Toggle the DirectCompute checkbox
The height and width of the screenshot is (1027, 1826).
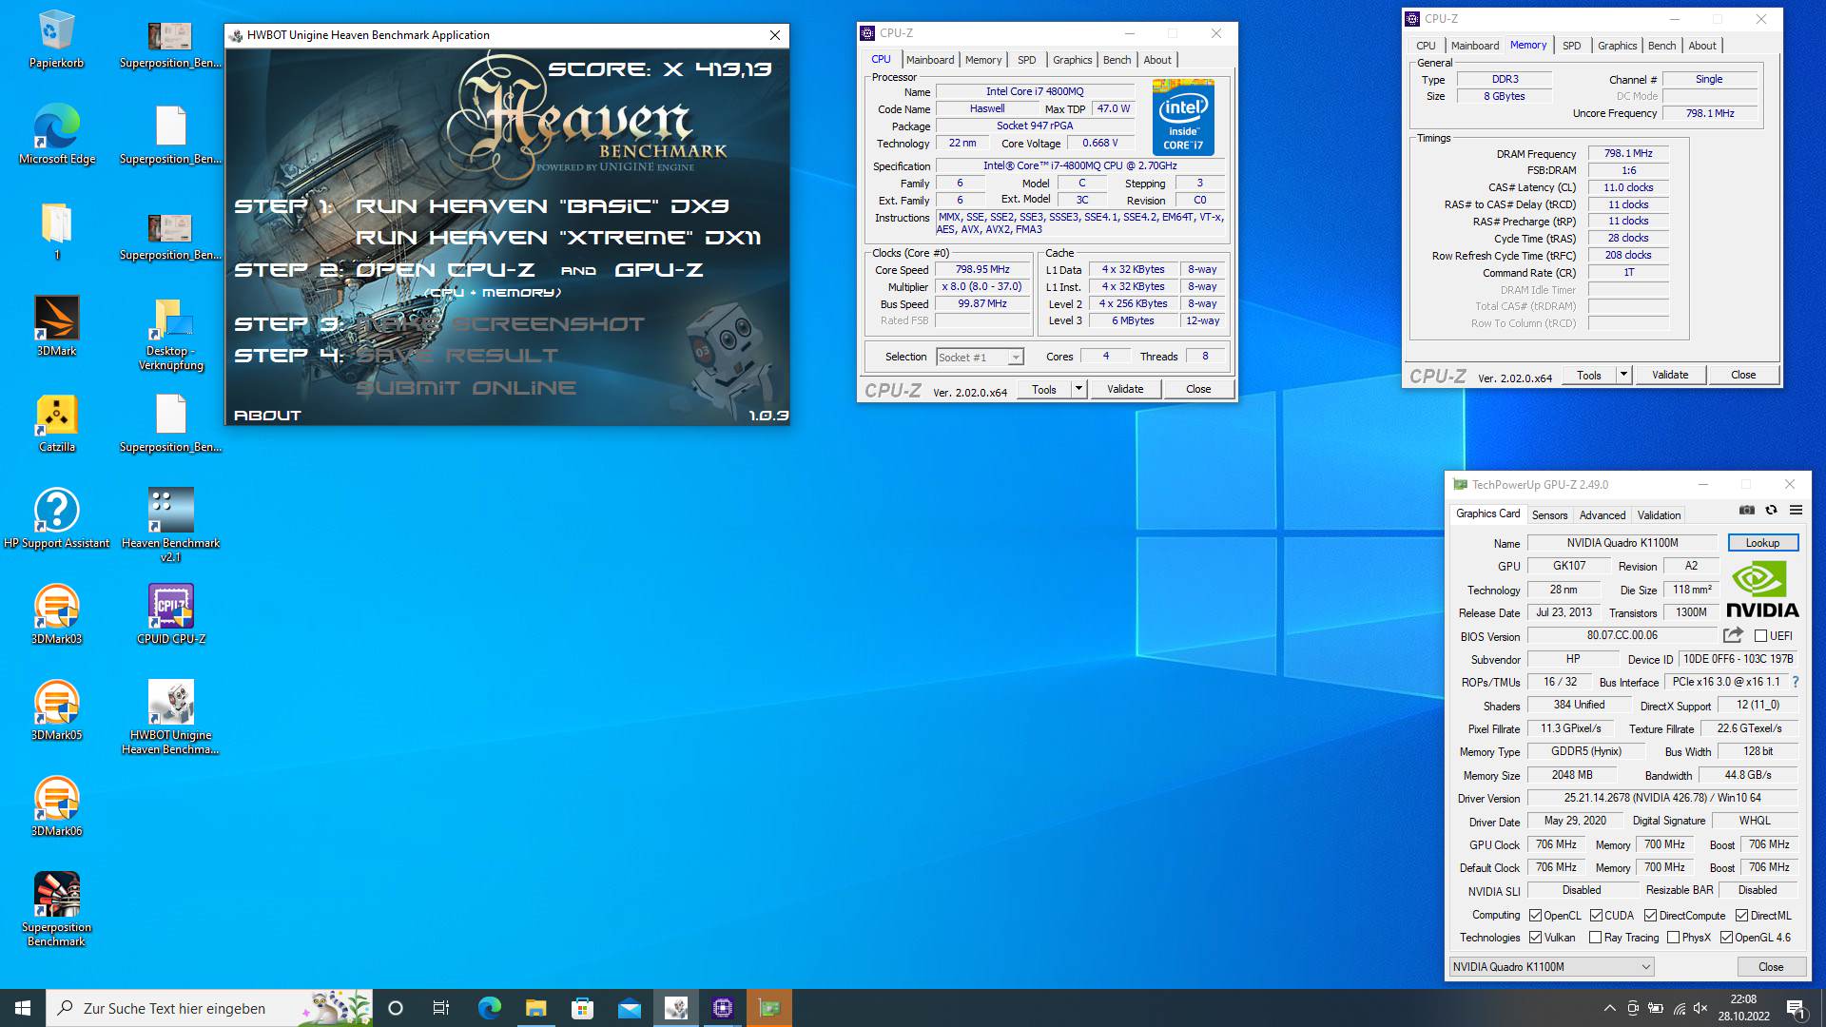tap(1650, 916)
